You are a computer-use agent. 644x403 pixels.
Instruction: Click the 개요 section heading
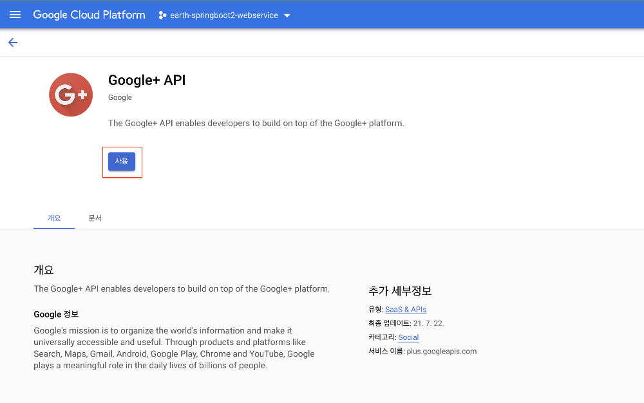44,270
